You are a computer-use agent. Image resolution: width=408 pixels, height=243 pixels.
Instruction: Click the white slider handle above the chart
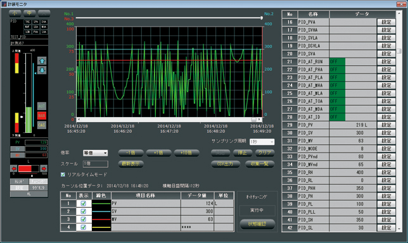262,18
